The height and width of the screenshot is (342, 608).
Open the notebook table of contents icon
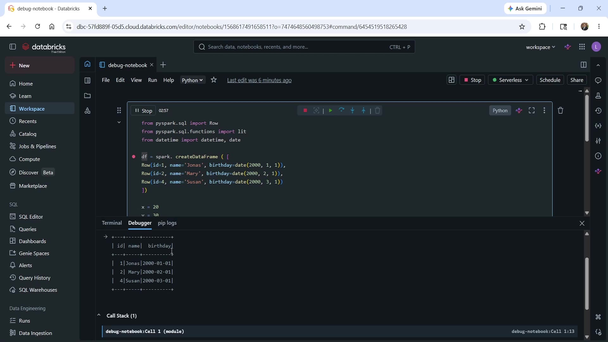point(87,80)
